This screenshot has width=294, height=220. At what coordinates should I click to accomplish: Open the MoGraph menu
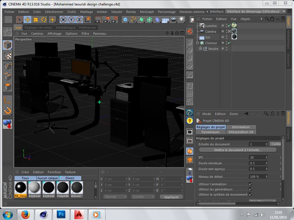[147, 12]
